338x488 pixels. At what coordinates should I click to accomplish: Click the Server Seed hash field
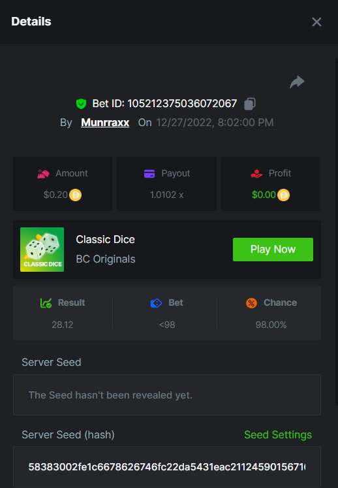167,467
